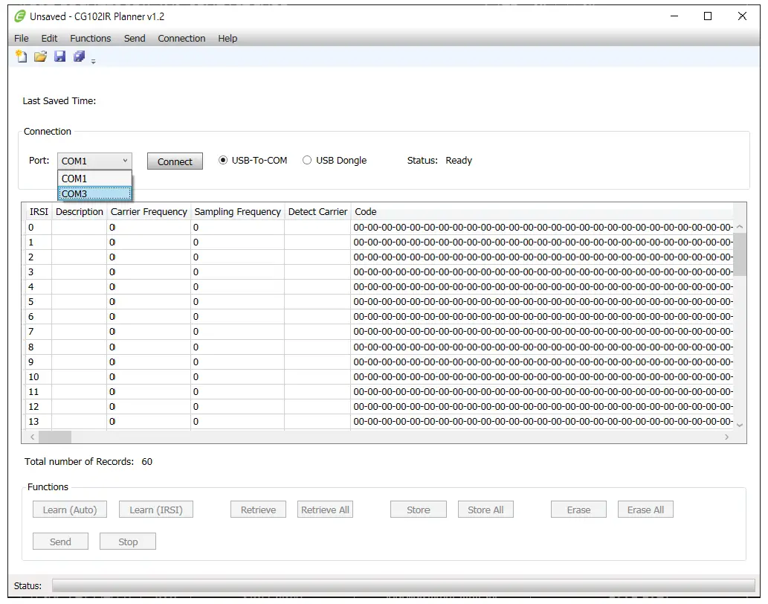Click the Store All button
The height and width of the screenshot is (604, 768).
[485, 510]
